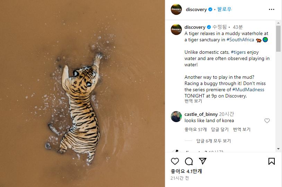Viewport: 282px width, 187px height.
Task: Click the Discovery profile picture in header
Action: 176,9
